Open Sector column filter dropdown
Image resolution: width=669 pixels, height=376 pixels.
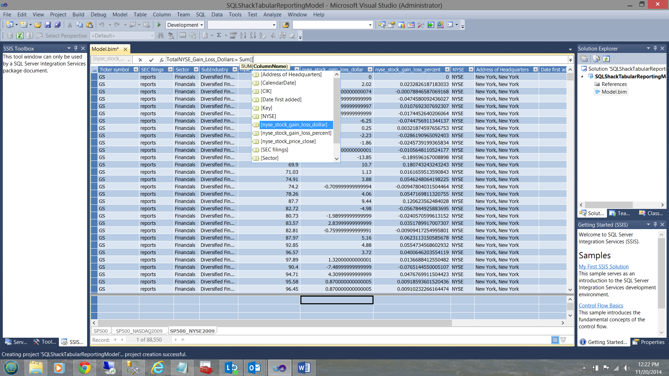[196, 70]
